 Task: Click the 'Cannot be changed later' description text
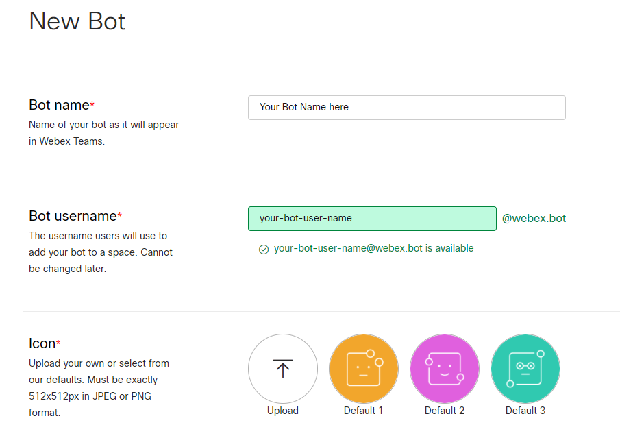pos(101,260)
